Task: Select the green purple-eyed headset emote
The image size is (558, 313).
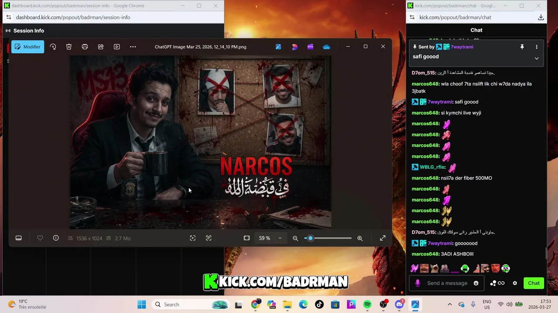Action: coord(505,268)
